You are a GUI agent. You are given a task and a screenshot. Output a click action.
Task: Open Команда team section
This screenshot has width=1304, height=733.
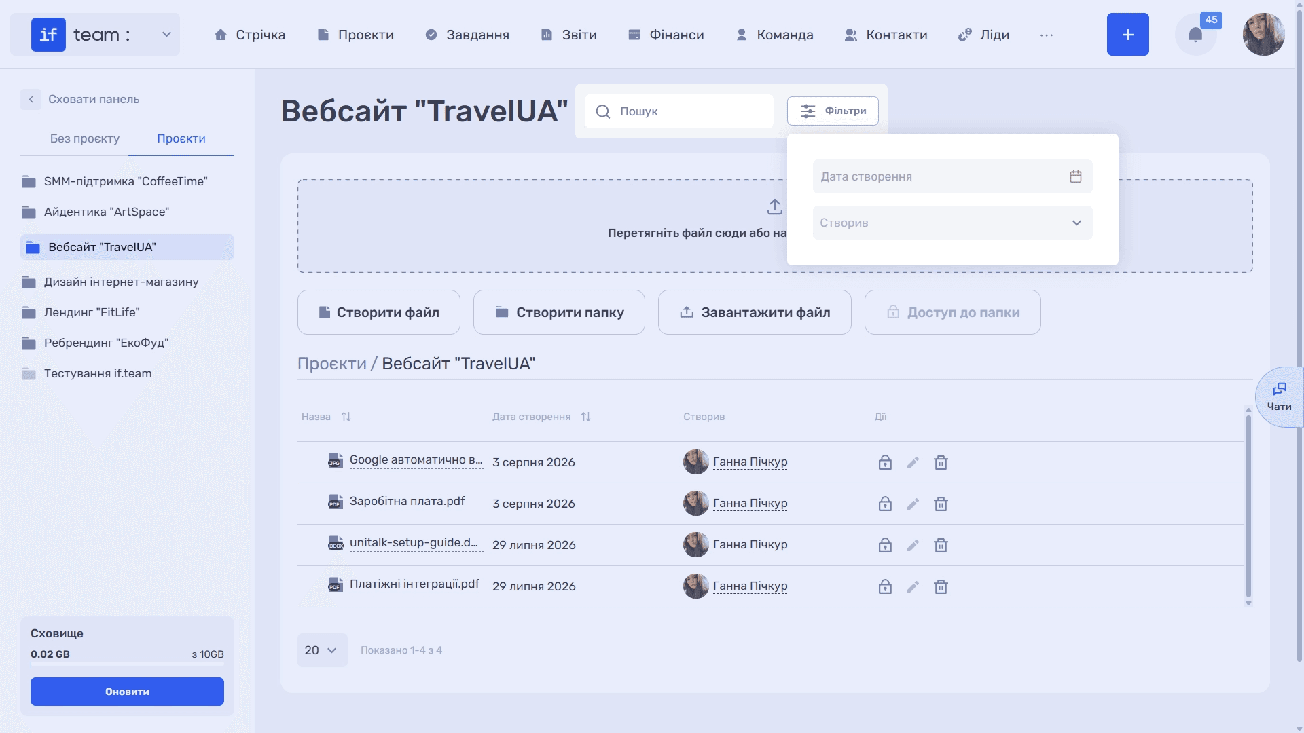click(774, 34)
